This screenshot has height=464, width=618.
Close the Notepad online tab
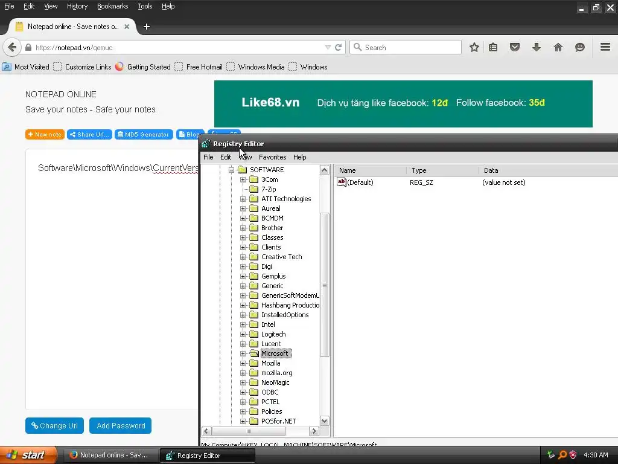(127, 27)
